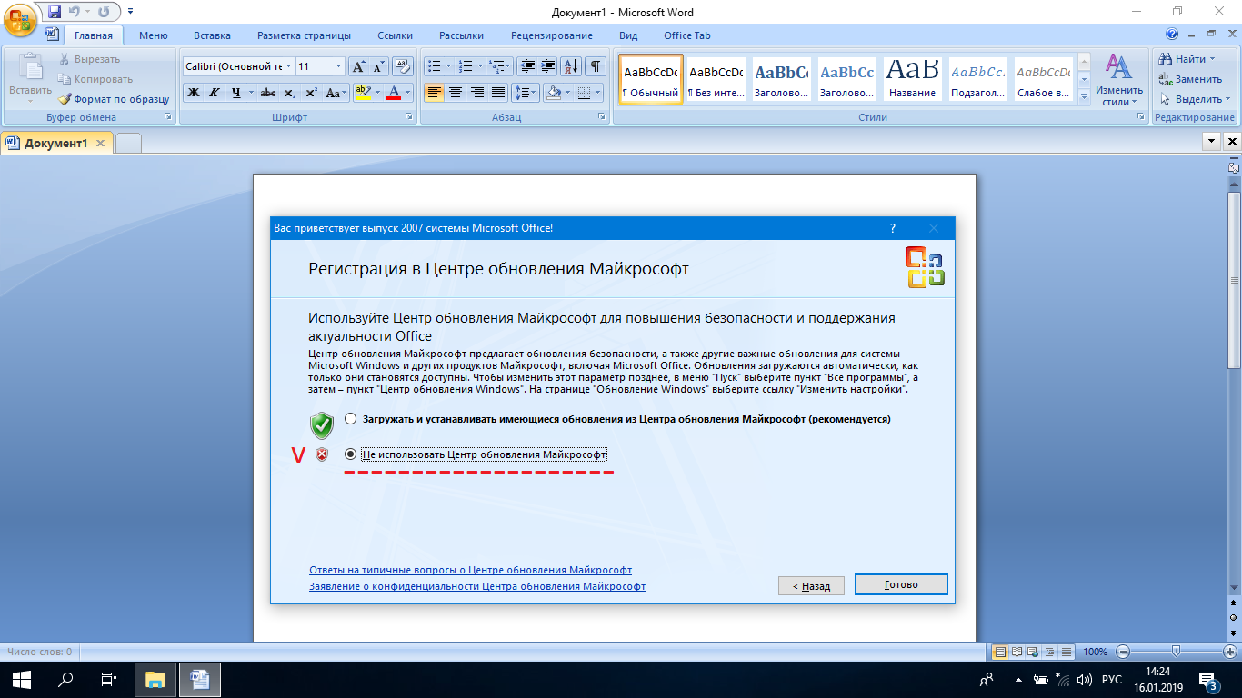Click the zoom slider handle in status bar
Image resolution: width=1242 pixels, height=698 pixels.
click(1176, 652)
